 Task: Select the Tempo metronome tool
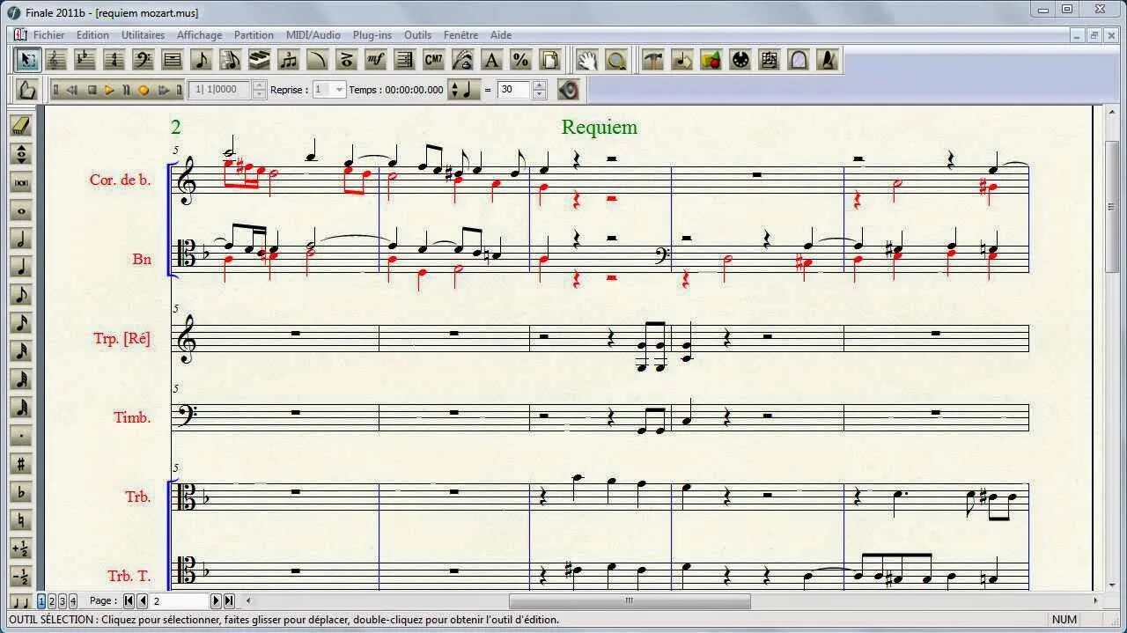(828, 60)
